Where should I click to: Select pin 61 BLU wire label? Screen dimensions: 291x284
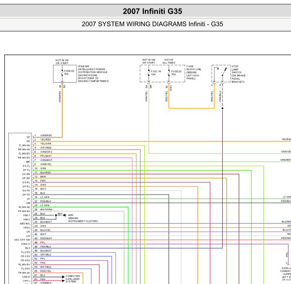tap(43, 275)
